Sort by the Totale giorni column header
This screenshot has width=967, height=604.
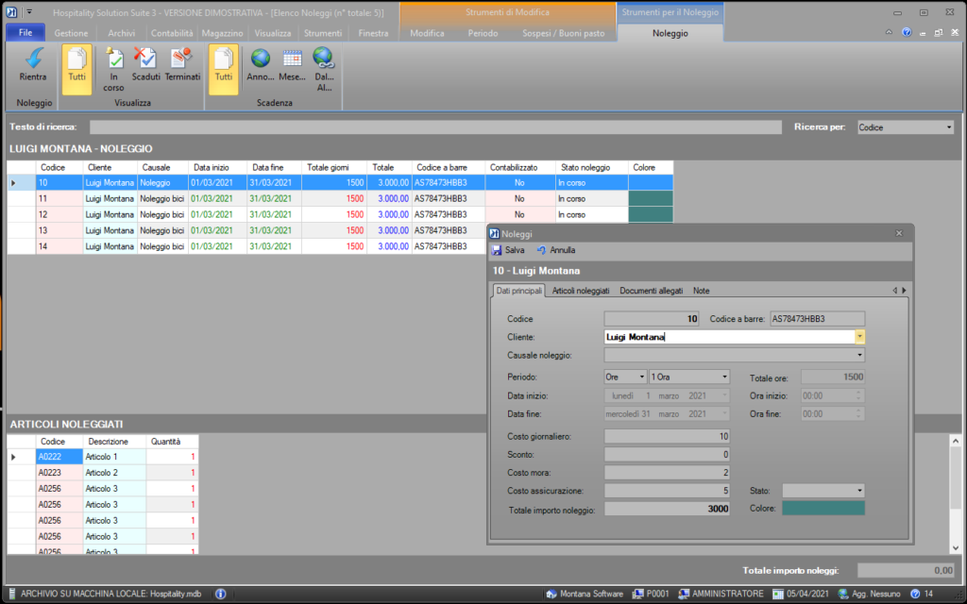[334, 168]
